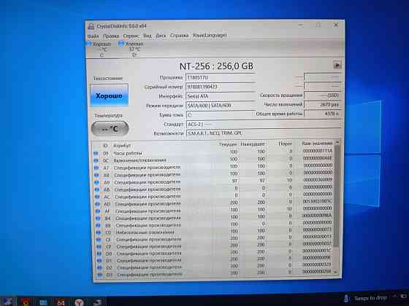
Task: Click the drive letter field C:
Action: pos(221,115)
